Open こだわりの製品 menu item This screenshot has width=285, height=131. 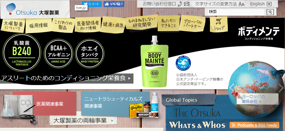(63, 25)
